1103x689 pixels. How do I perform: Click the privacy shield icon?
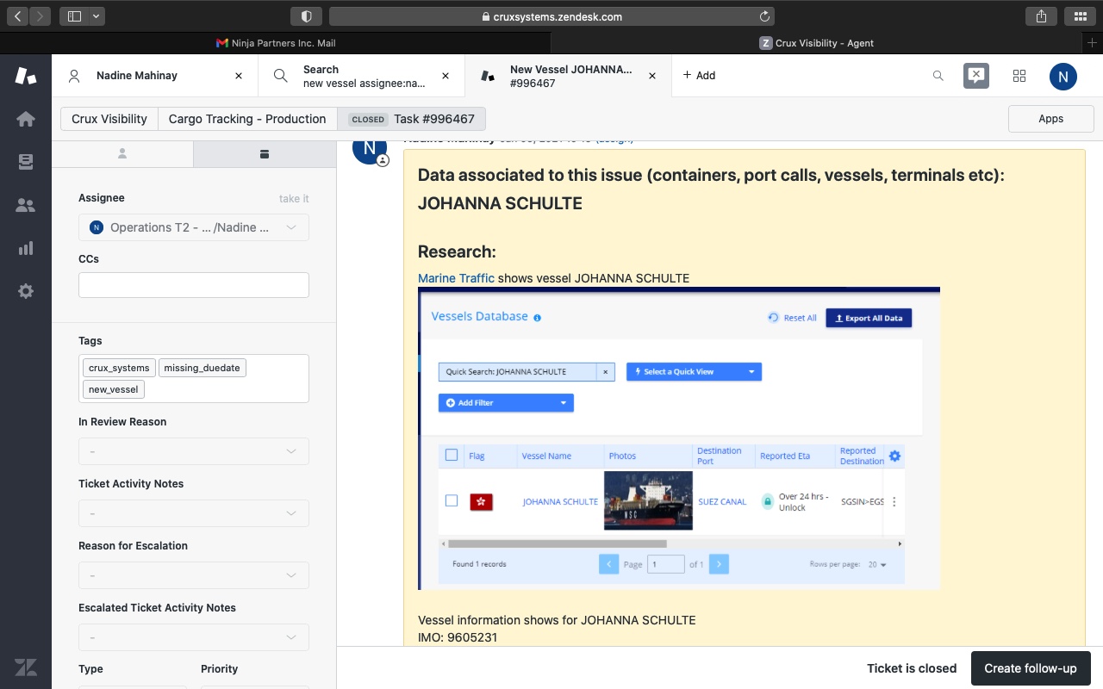pyautogui.click(x=307, y=16)
